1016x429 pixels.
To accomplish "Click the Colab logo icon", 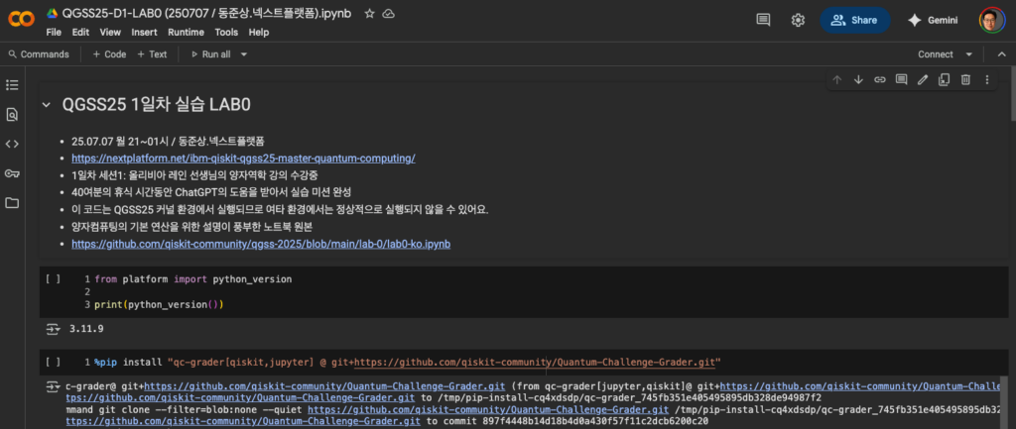I will click(22, 20).
